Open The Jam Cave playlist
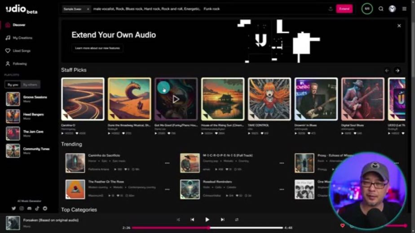Viewport: 415px width, 233px height. [33, 132]
